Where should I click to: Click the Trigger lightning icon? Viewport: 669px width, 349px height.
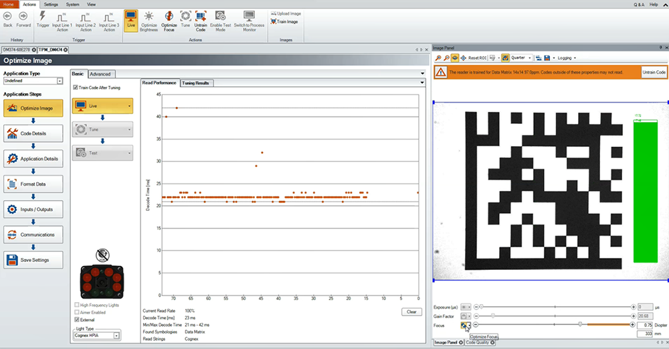click(43, 15)
